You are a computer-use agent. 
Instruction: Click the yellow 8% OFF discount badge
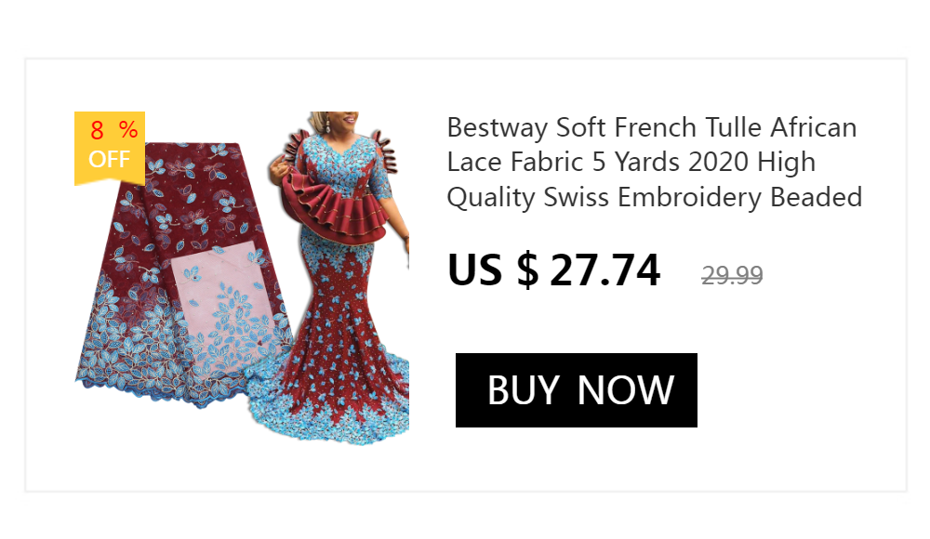pos(110,149)
